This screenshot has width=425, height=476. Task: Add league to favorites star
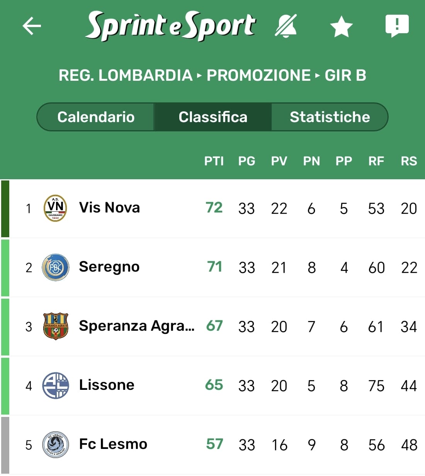tap(342, 27)
